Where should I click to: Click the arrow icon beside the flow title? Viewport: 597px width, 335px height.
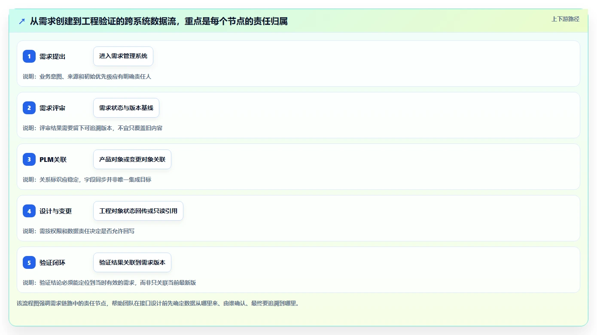click(22, 21)
